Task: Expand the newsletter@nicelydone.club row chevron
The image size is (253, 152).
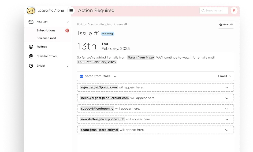Action: click(x=227, y=119)
